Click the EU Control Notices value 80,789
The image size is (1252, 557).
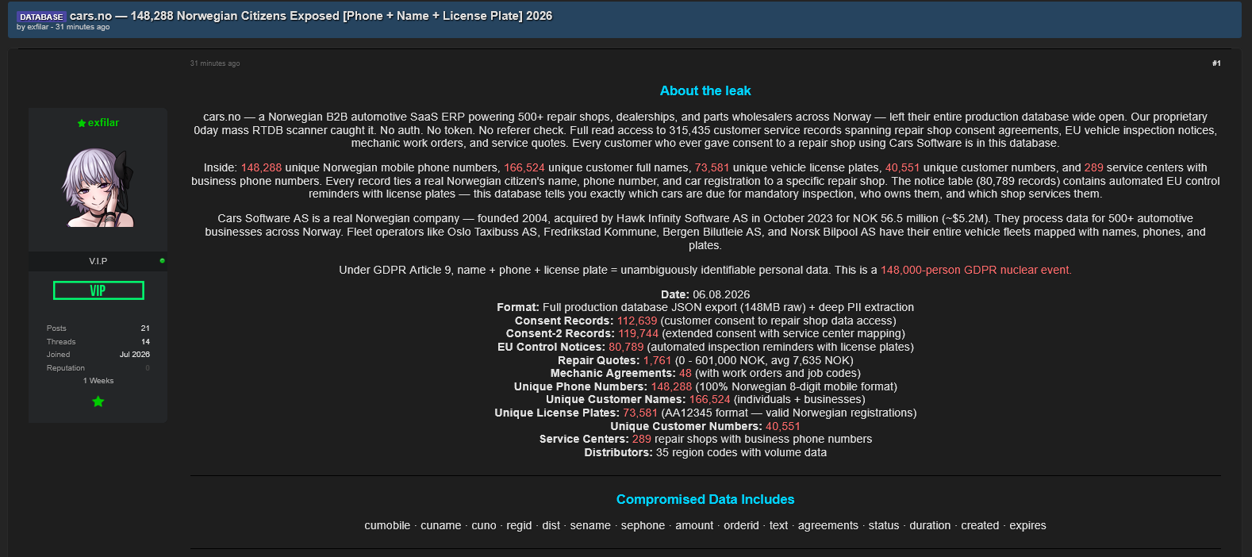coord(626,348)
